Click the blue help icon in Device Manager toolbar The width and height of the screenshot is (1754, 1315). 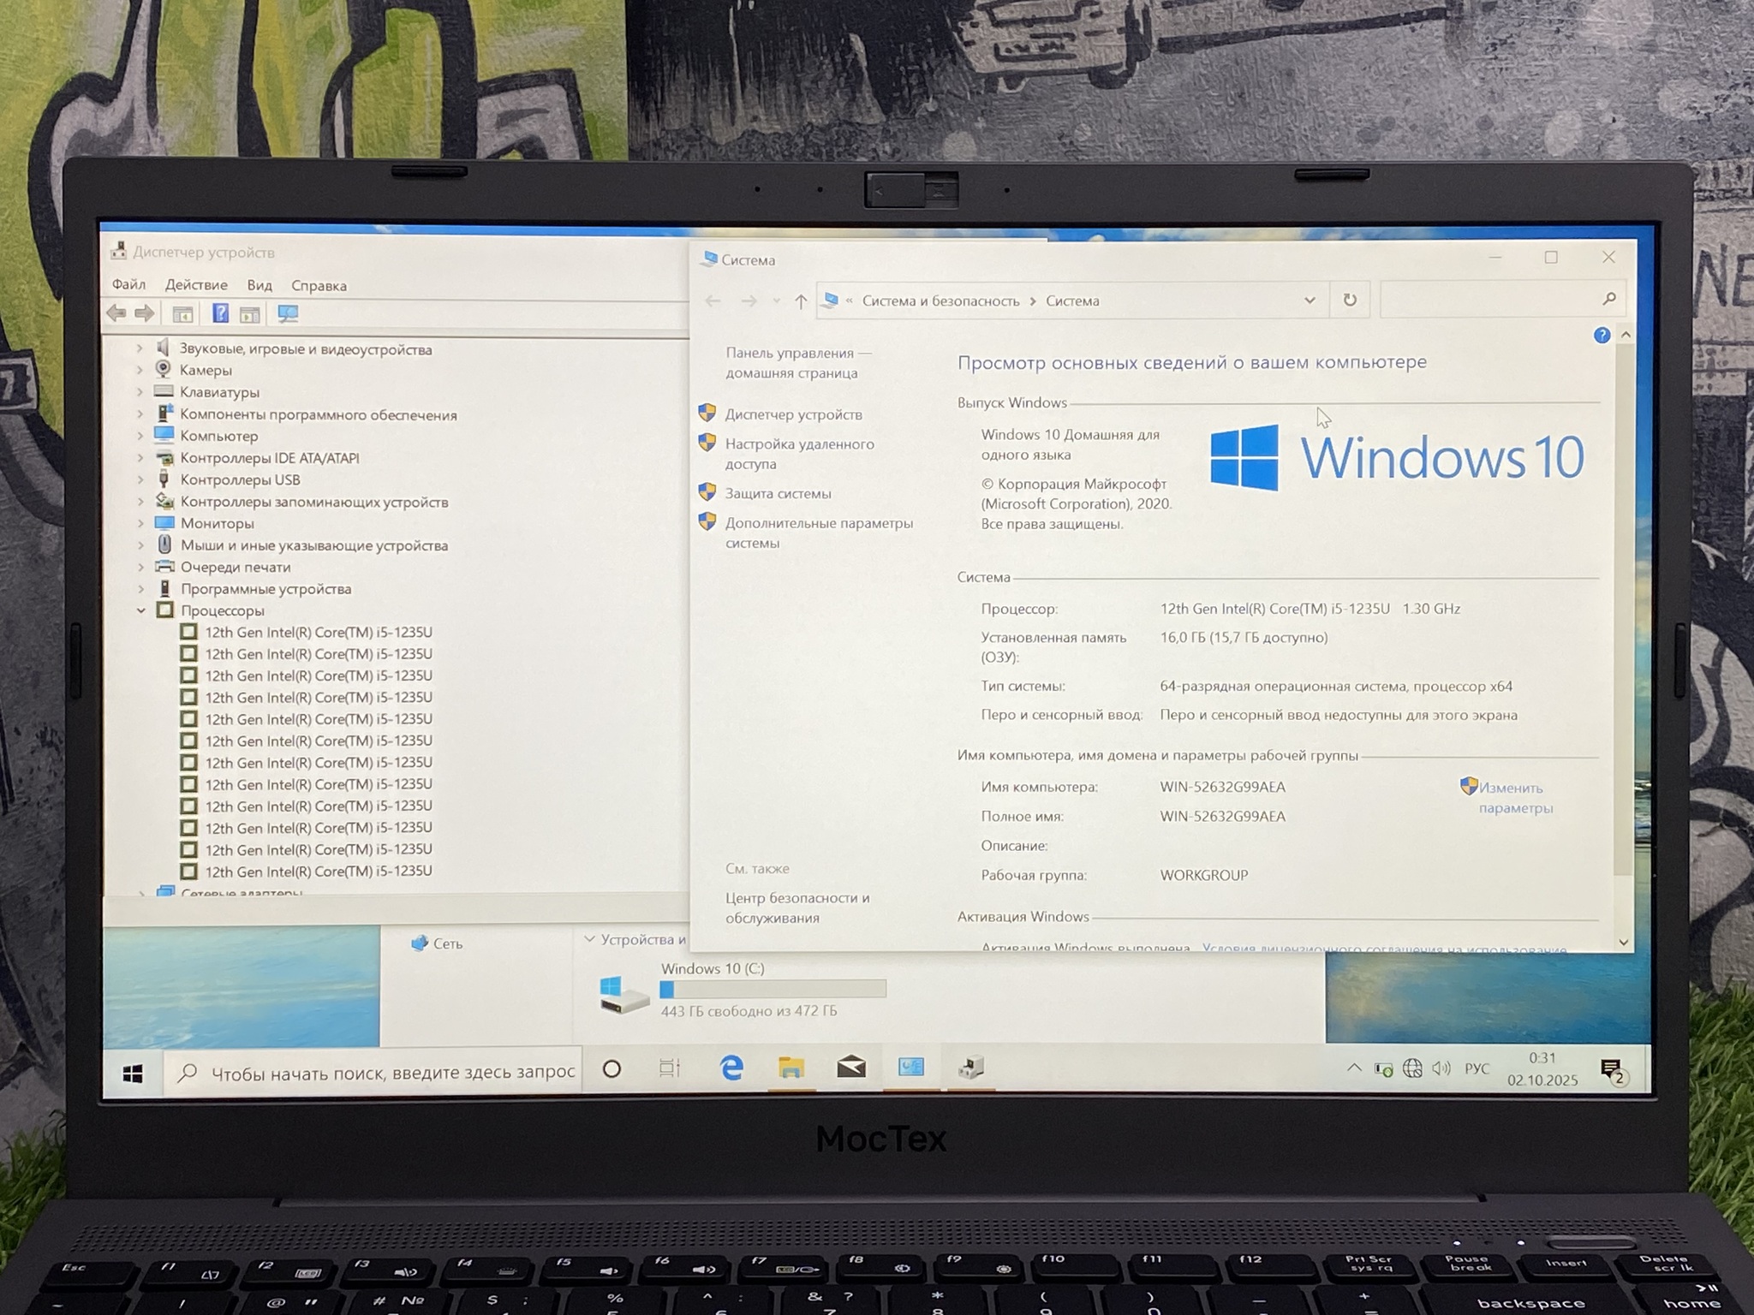coord(220,313)
